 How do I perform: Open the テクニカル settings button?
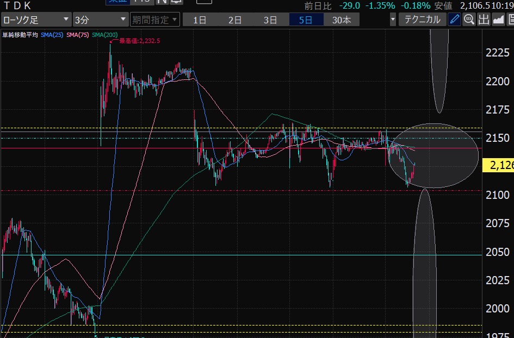click(x=423, y=20)
